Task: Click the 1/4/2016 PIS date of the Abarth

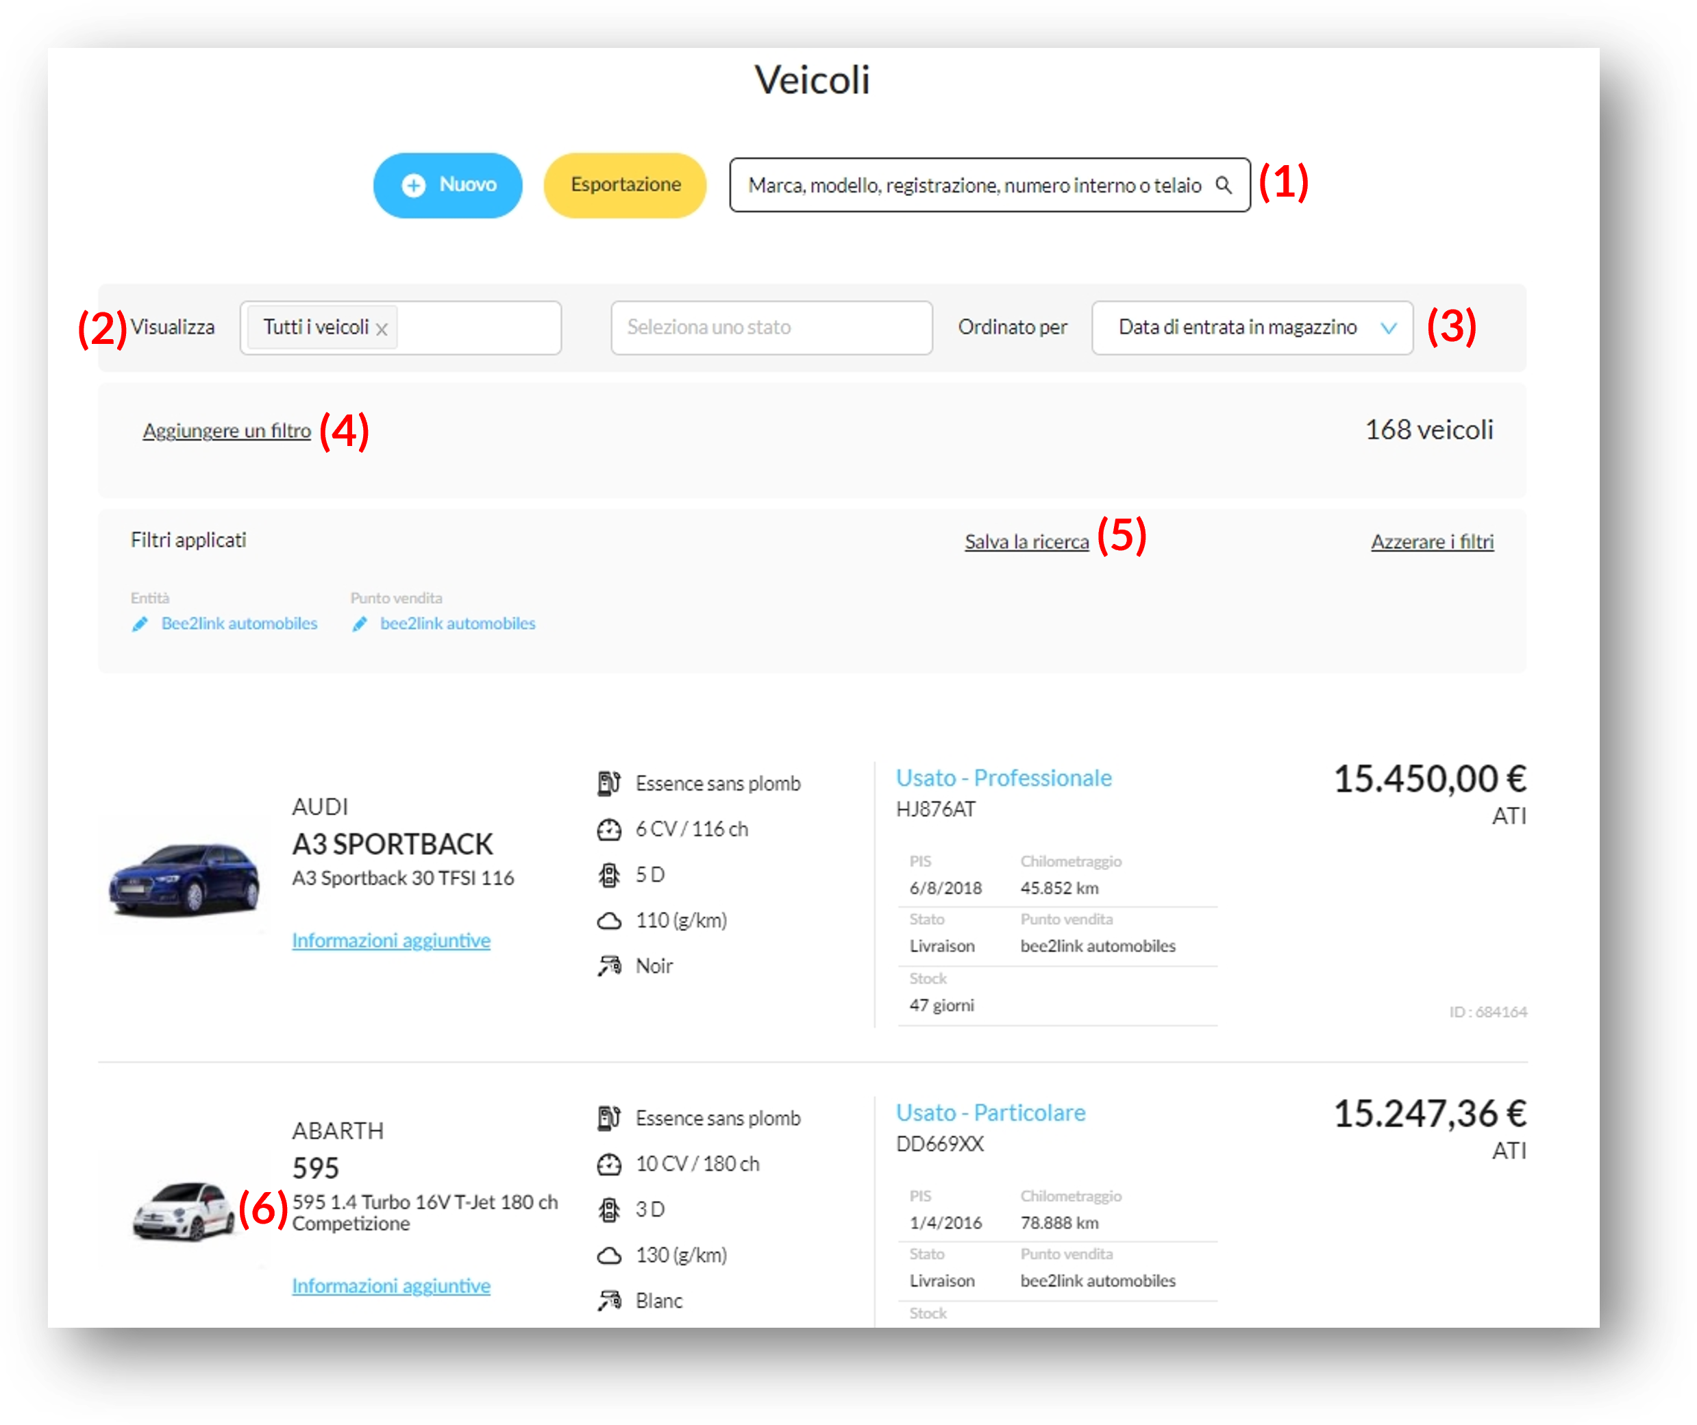Action: 945,1223
